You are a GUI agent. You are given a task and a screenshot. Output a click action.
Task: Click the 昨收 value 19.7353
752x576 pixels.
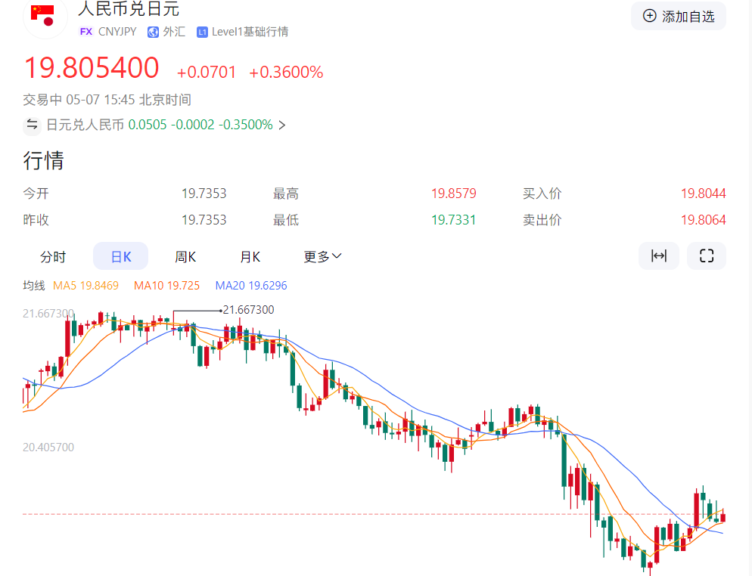[204, 220]
